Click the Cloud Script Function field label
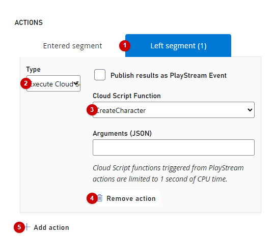 (127, 96)
